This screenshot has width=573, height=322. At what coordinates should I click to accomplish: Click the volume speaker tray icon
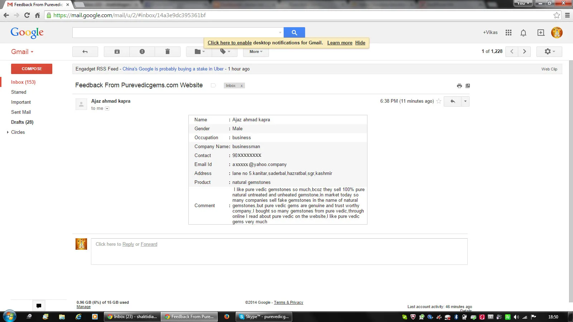[516, 317]
